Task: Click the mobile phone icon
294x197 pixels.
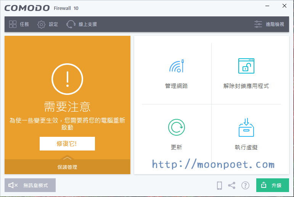Action: pyautogui.click(x=219, y=186)
